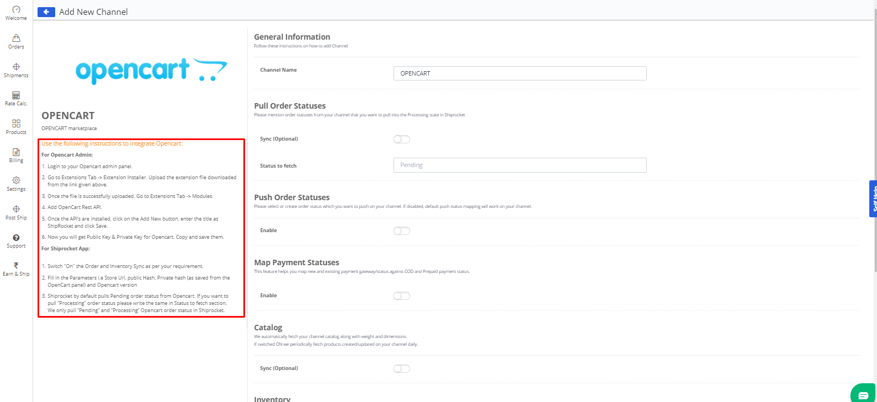Click step 'Add OpenCart Rest API.'

75,207
